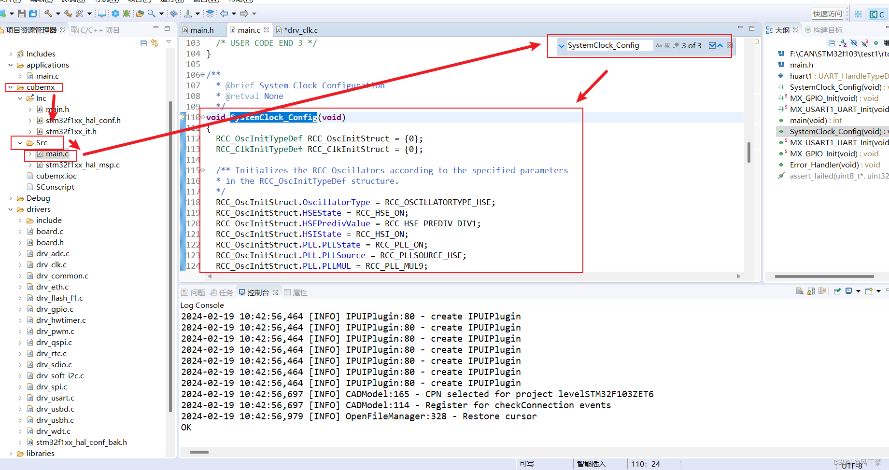Sort outline entries alphabetically
Image resolution: width=889 pixels, height=470 pixels.
pyautogui.click(x=843, y=43)
